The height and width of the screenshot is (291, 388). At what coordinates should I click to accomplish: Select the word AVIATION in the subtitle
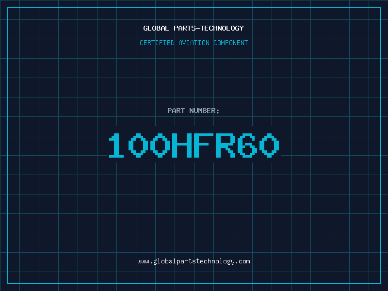tap(194, 43)
